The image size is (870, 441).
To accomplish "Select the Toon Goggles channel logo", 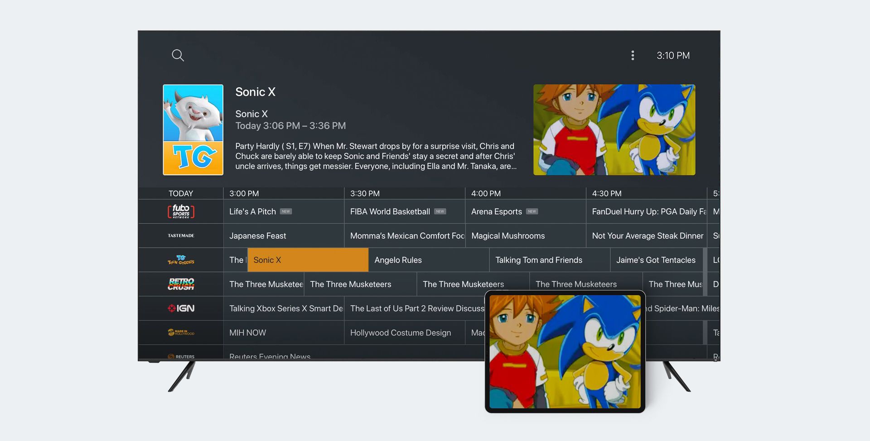I will (181, 260).
